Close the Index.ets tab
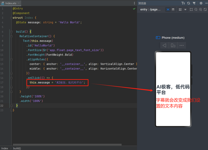This screenshot has width=208, height=150. pyautogui.click(x=19, y=3)
